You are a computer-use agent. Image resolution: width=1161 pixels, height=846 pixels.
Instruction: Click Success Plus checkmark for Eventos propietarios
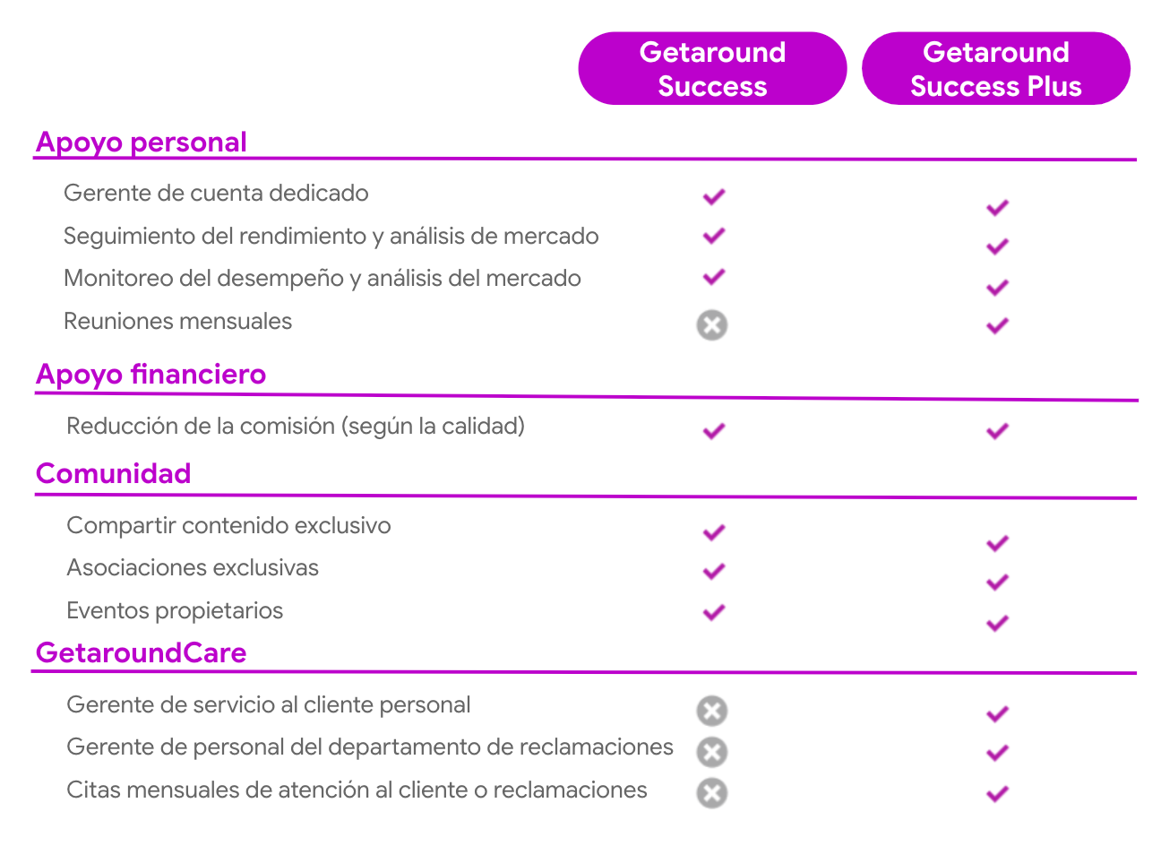[997, 623]
